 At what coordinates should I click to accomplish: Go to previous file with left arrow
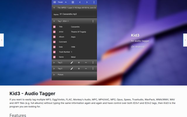point(80,2)
